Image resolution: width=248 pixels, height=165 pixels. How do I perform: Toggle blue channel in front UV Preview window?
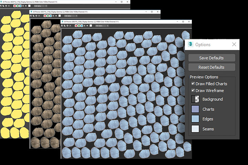pyautogui.click(x=82, y=25)
